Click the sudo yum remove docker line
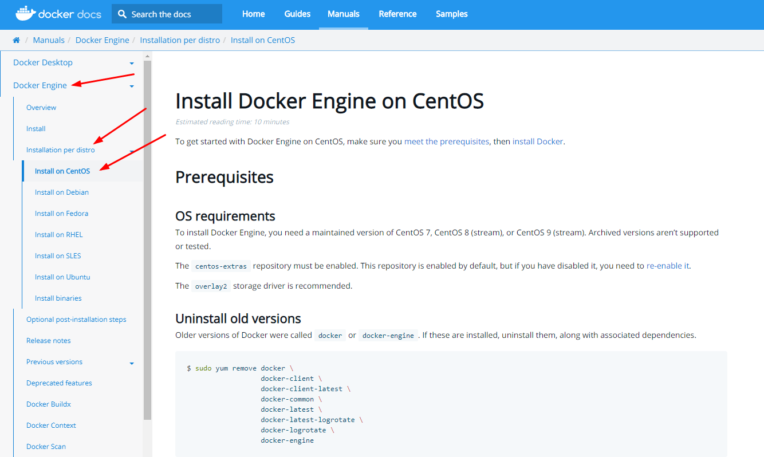Image resolution: width=764 pixels, height=457 pixels. [x=240, y=368]
